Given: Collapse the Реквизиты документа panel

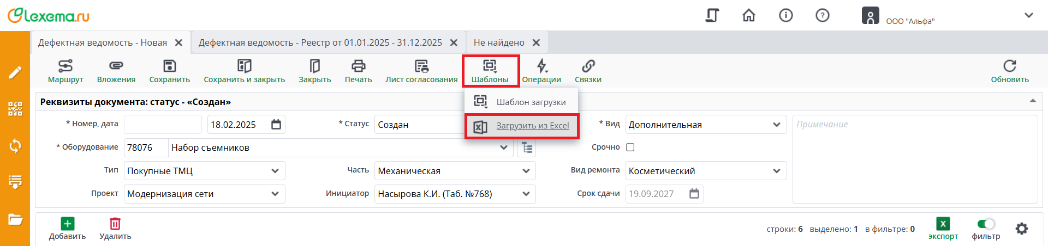Looking at the screenshot, I should 1033,101.
